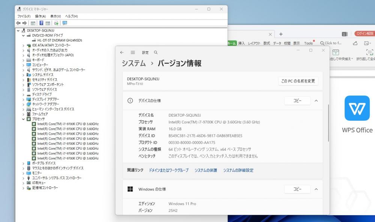Click システム breadcrumb in Settings
Viewport: 375px width, 222px height.
[134, 63]
